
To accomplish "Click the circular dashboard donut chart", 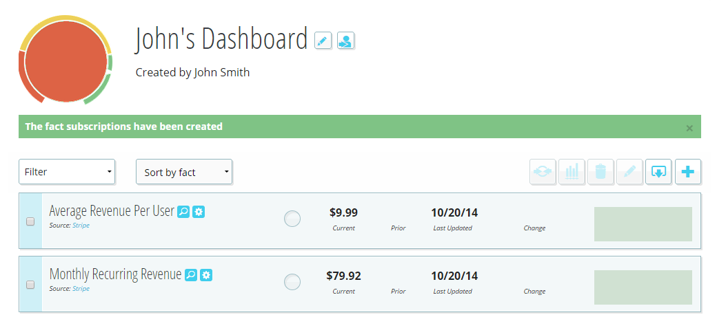I will [66, 61].
